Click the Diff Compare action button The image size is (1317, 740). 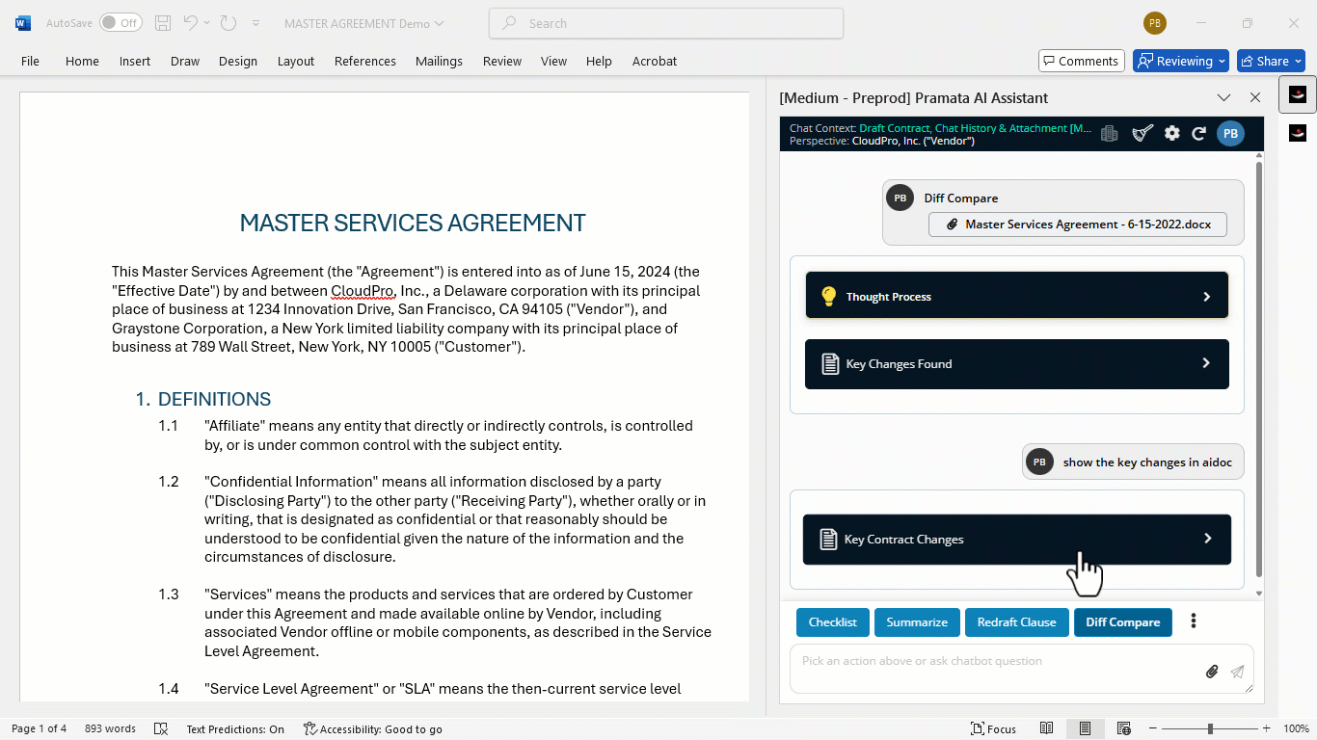1123,622
